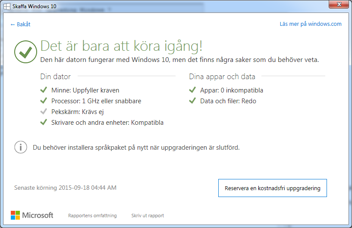Open Rapportens omfattning link
Image resolution: width=352 pixels, height=228 pixels.
[x=92, y=216]
